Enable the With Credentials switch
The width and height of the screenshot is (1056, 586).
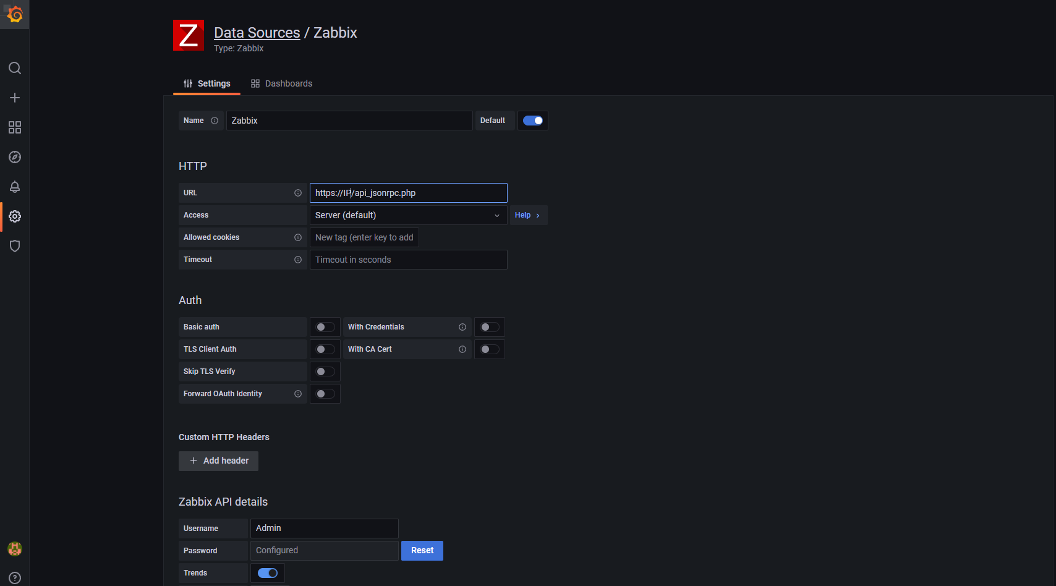point(490,327)
